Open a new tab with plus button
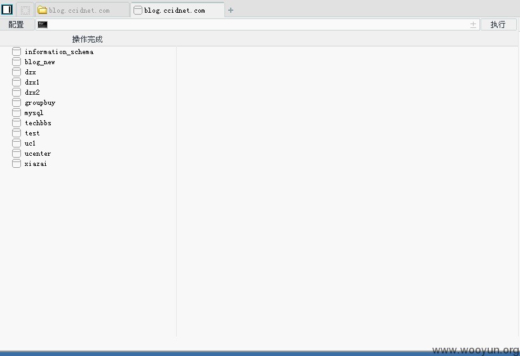 click(231, 10)
